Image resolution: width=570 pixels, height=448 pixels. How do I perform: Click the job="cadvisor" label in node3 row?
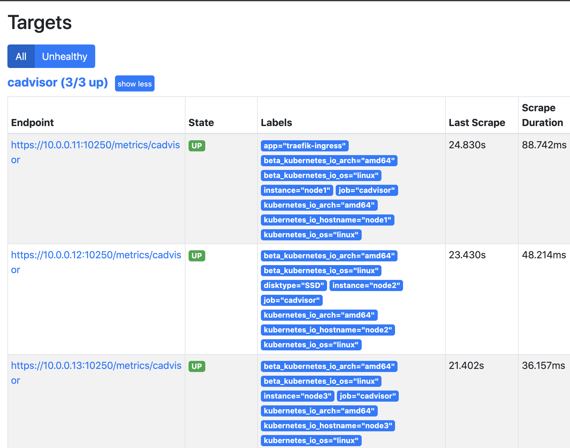368,396
